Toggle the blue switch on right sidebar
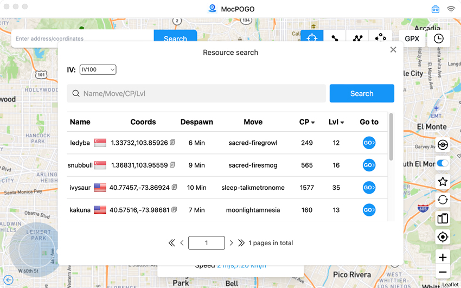Viewport: 461px width, 288px height. 443,163
